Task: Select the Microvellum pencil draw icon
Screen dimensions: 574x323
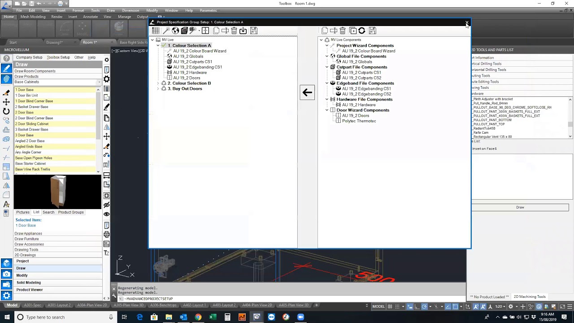Action: click(x=6, y=68)
